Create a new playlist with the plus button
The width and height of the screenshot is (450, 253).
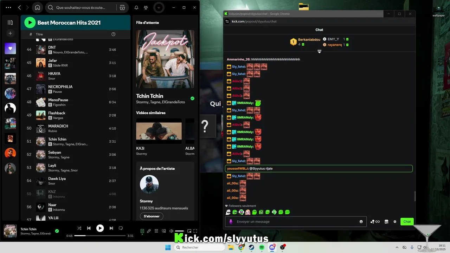[x=10, y=33]
